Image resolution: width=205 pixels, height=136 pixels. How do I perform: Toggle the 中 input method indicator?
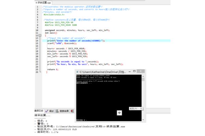pos(119,113)
